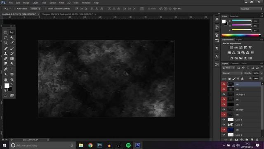Select the Rectangular Marquee tool
The image size is (264, 149).
pos(5,32)
